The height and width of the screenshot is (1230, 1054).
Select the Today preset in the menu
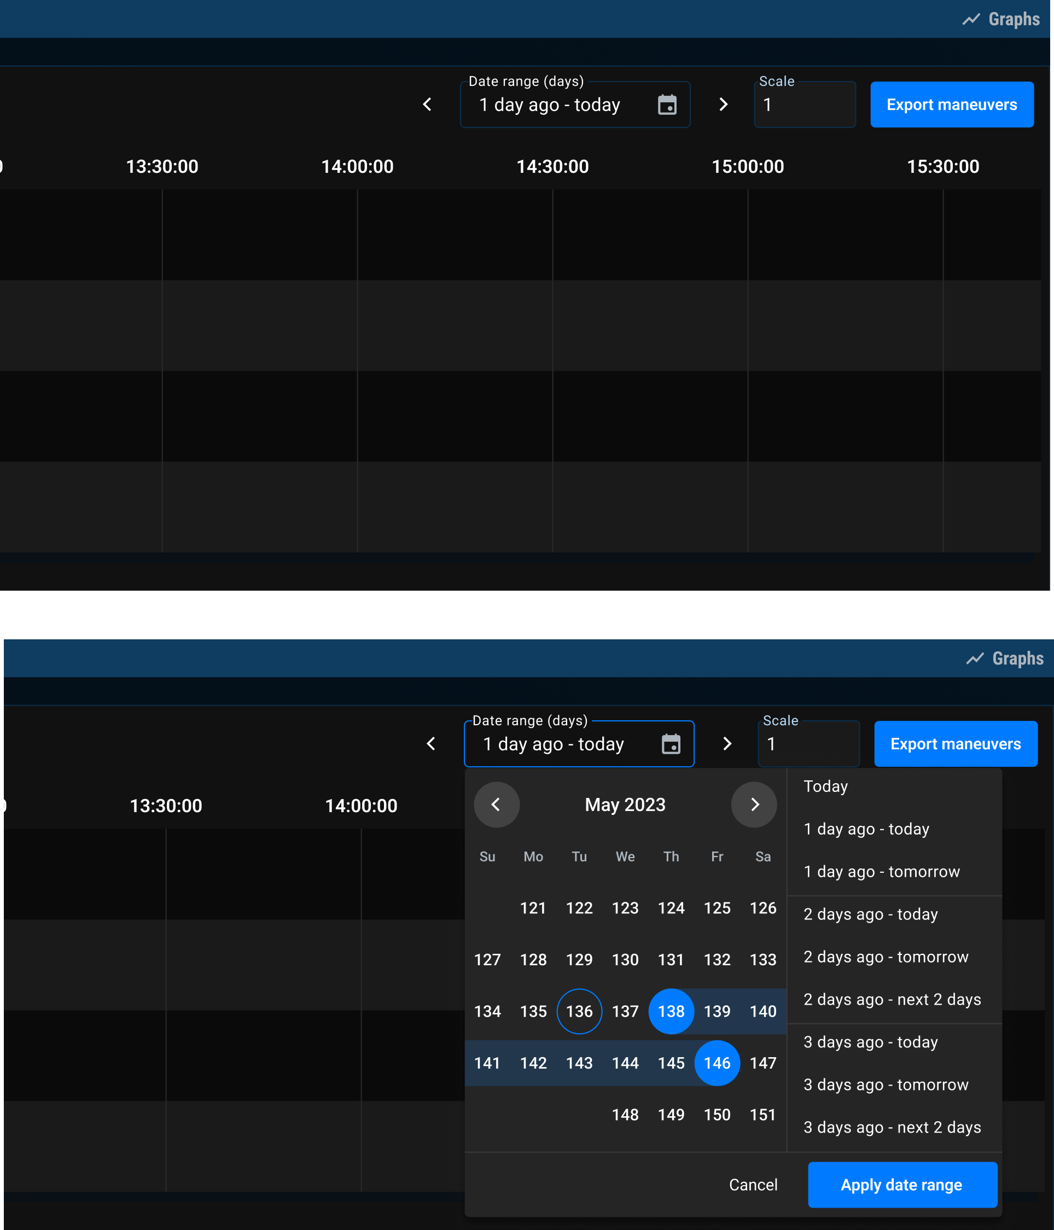pyautogui.click(x=825, y=786)
